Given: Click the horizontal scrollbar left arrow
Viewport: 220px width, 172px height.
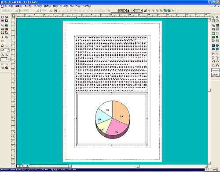Looking at the screenshot, I should 70,166.
